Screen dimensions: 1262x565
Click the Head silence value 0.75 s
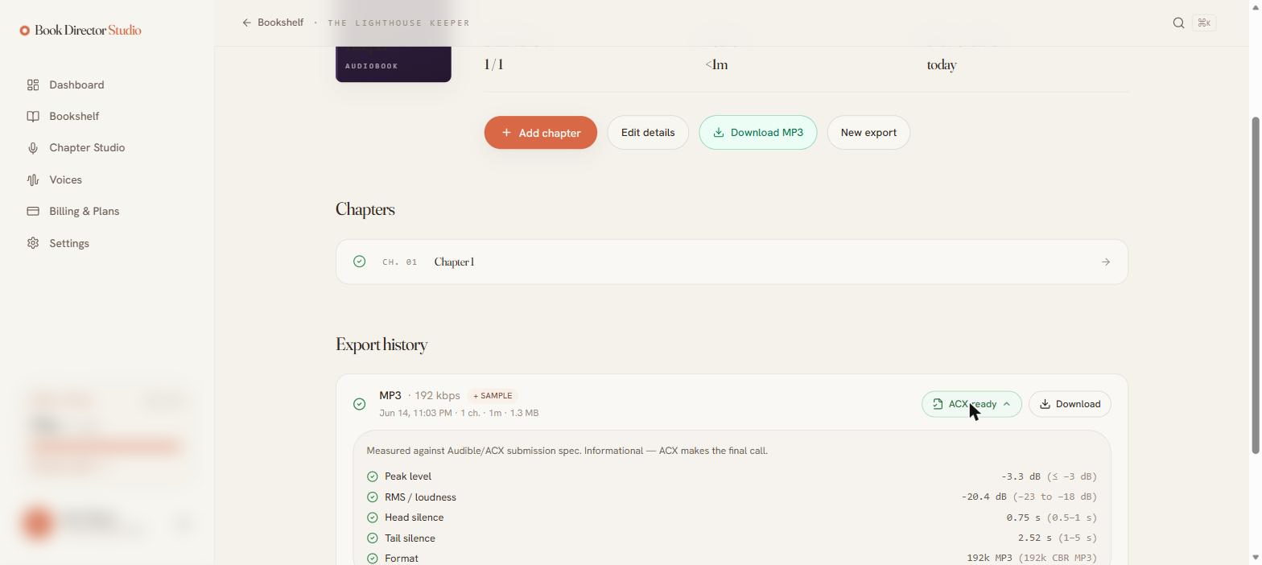(x=1023, y=518)
